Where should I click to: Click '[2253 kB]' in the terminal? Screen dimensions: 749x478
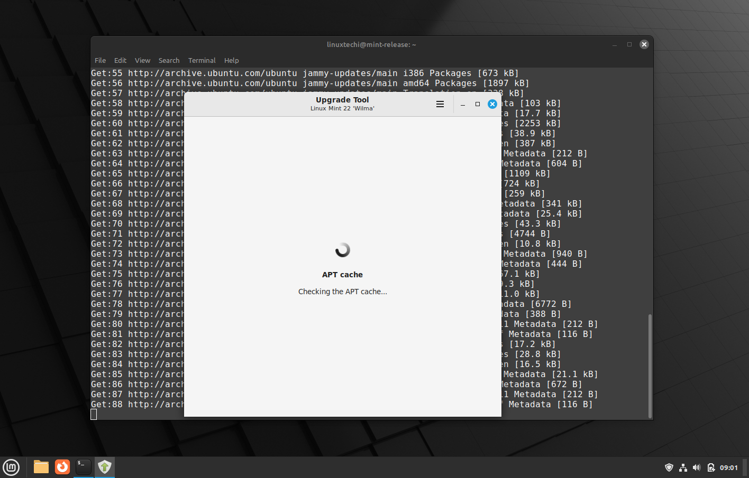coord(537,123)
